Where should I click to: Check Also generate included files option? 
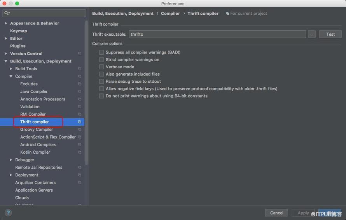point(101,74)
